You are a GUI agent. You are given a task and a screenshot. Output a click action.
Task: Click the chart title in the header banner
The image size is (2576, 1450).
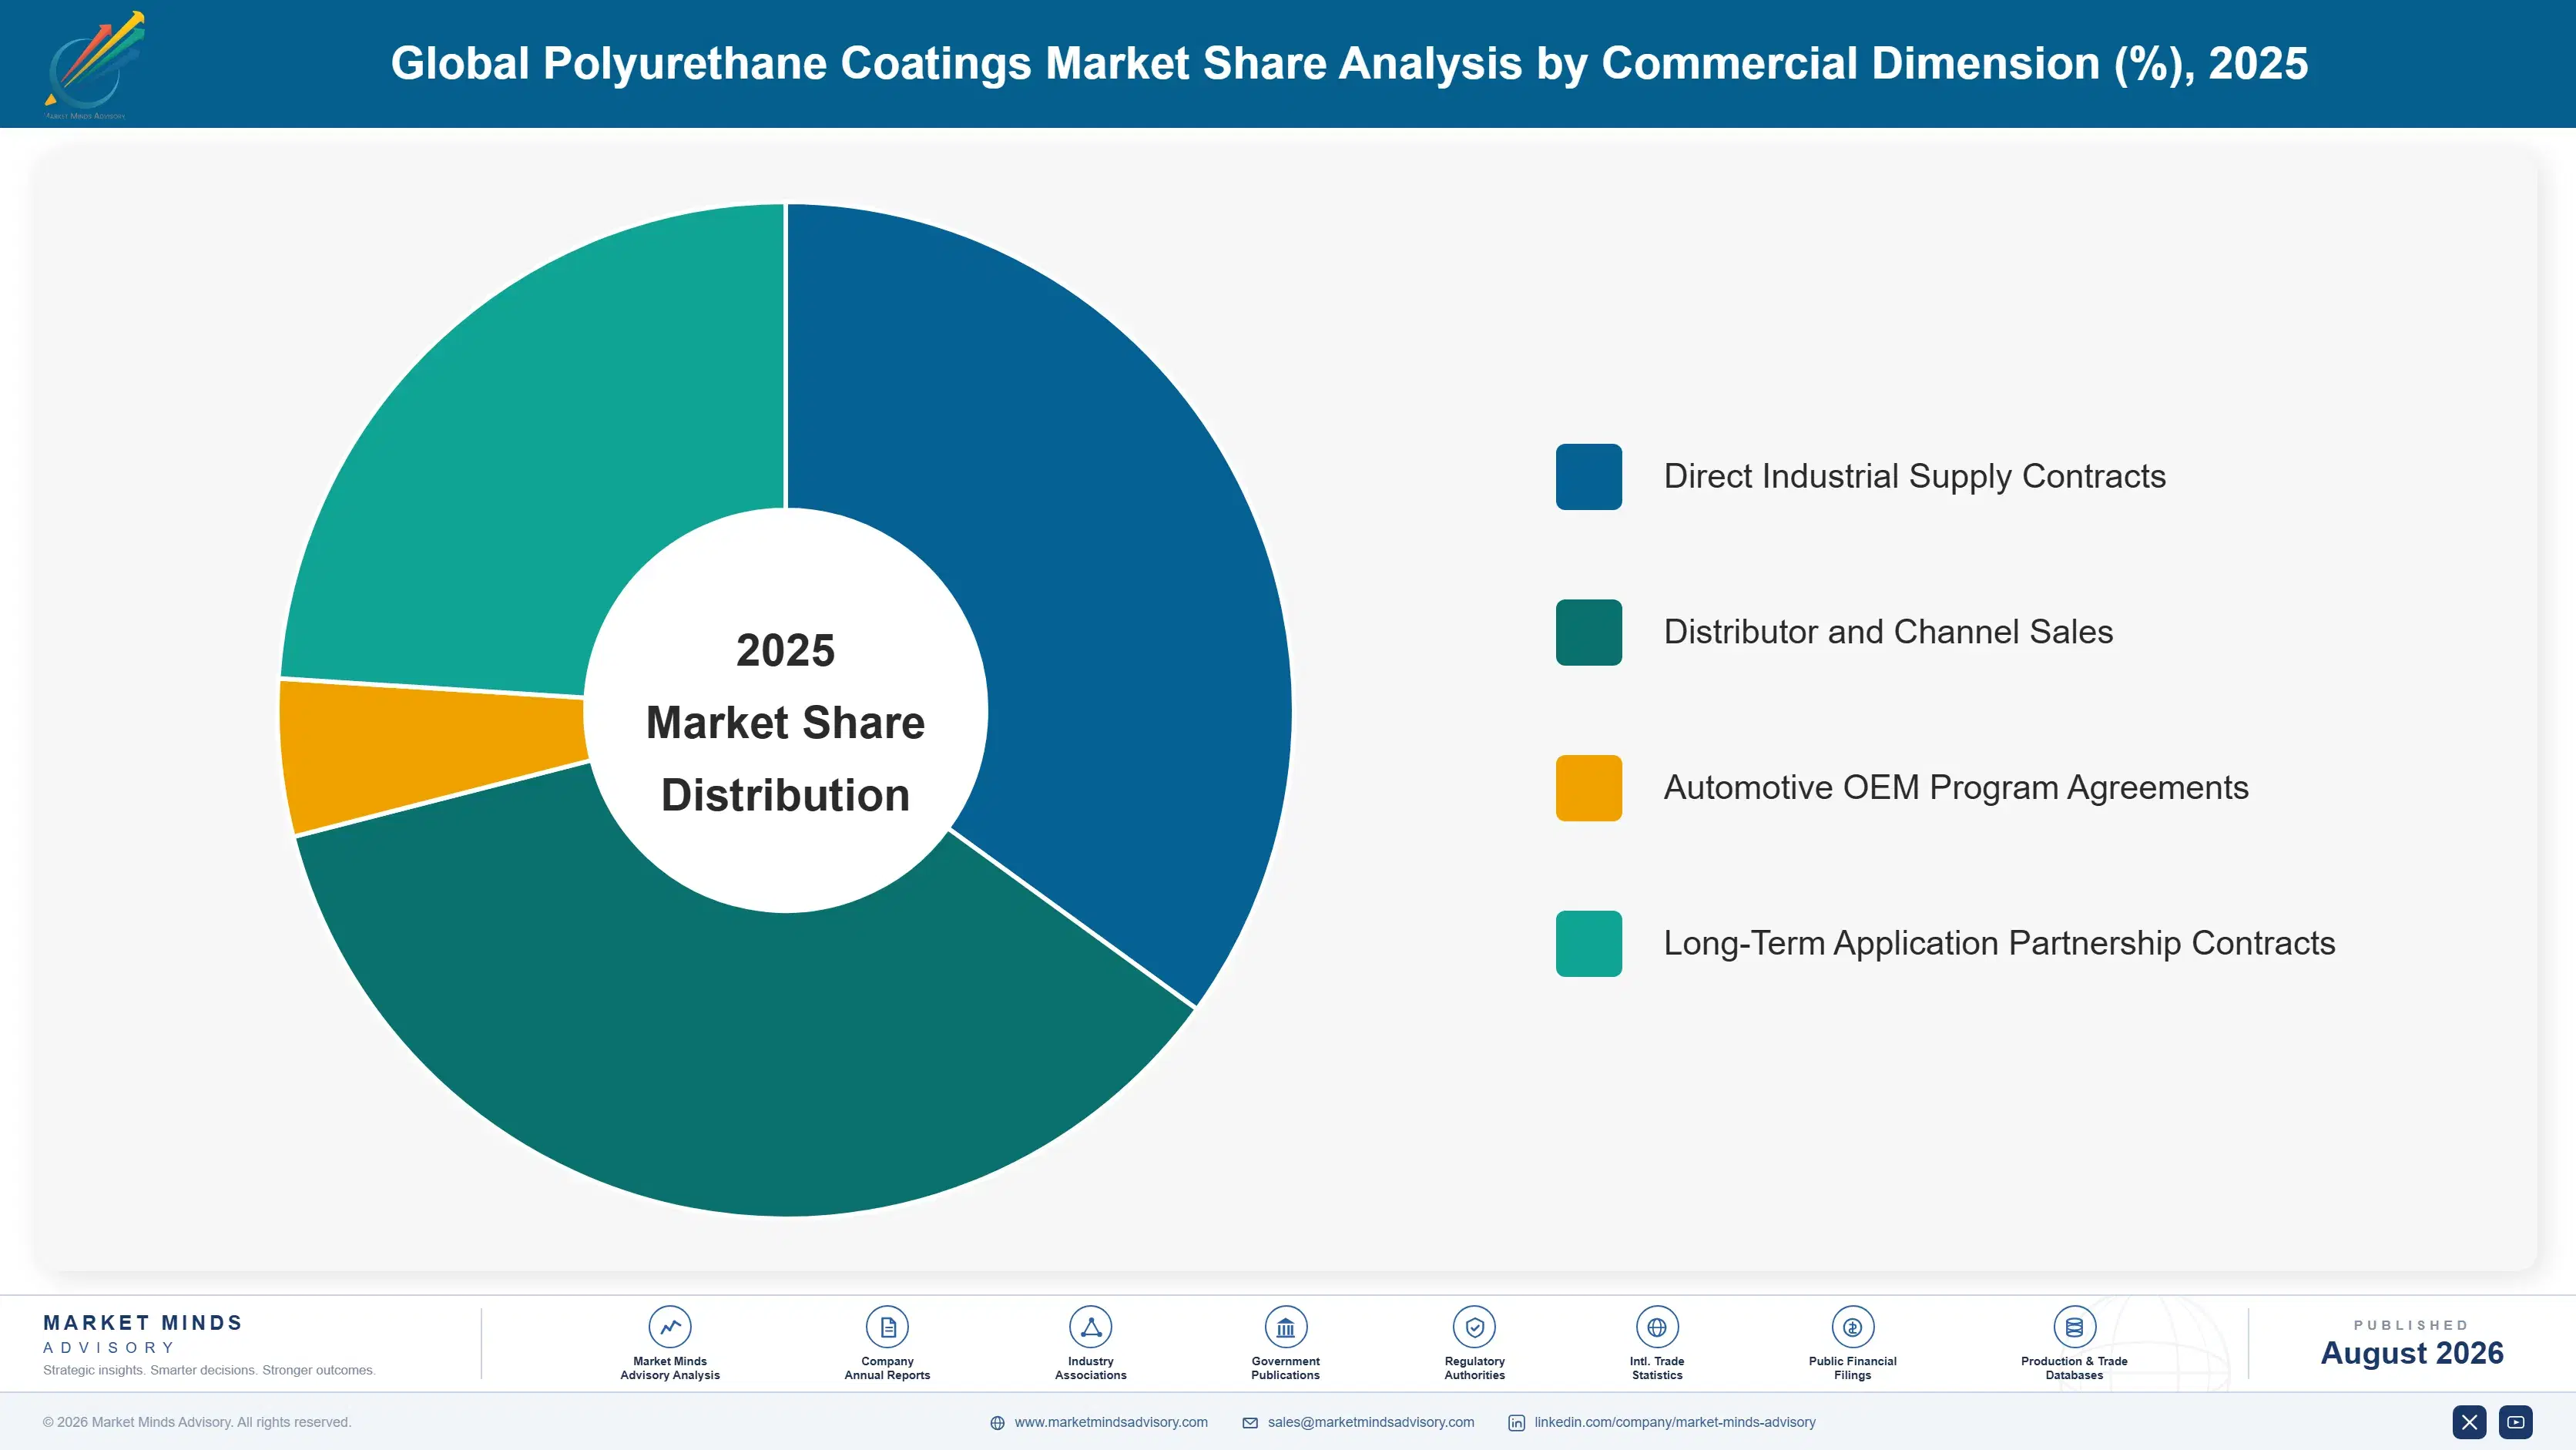pos(1349,64)
